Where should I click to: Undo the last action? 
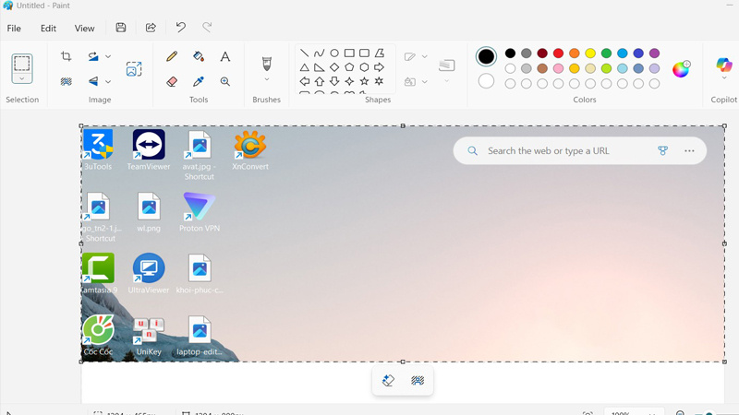(x=181, y=28)
